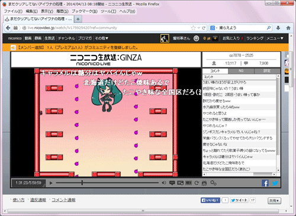Screen dimensions: 296x216
Task: Click the community link co7878 – 2525
Action: (x=241, y=55)
